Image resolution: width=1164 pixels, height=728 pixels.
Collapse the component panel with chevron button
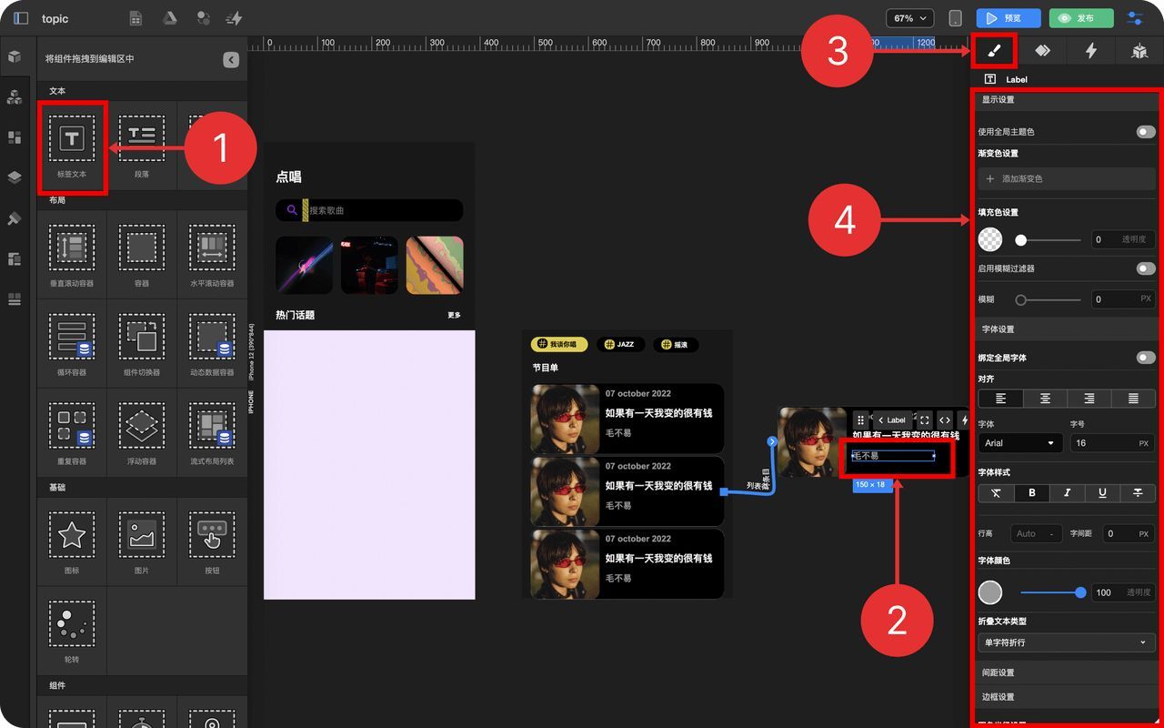click(231, 59)
